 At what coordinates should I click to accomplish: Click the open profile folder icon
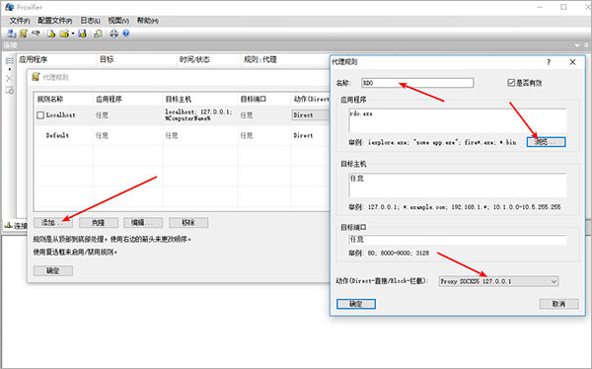point(64,34)
